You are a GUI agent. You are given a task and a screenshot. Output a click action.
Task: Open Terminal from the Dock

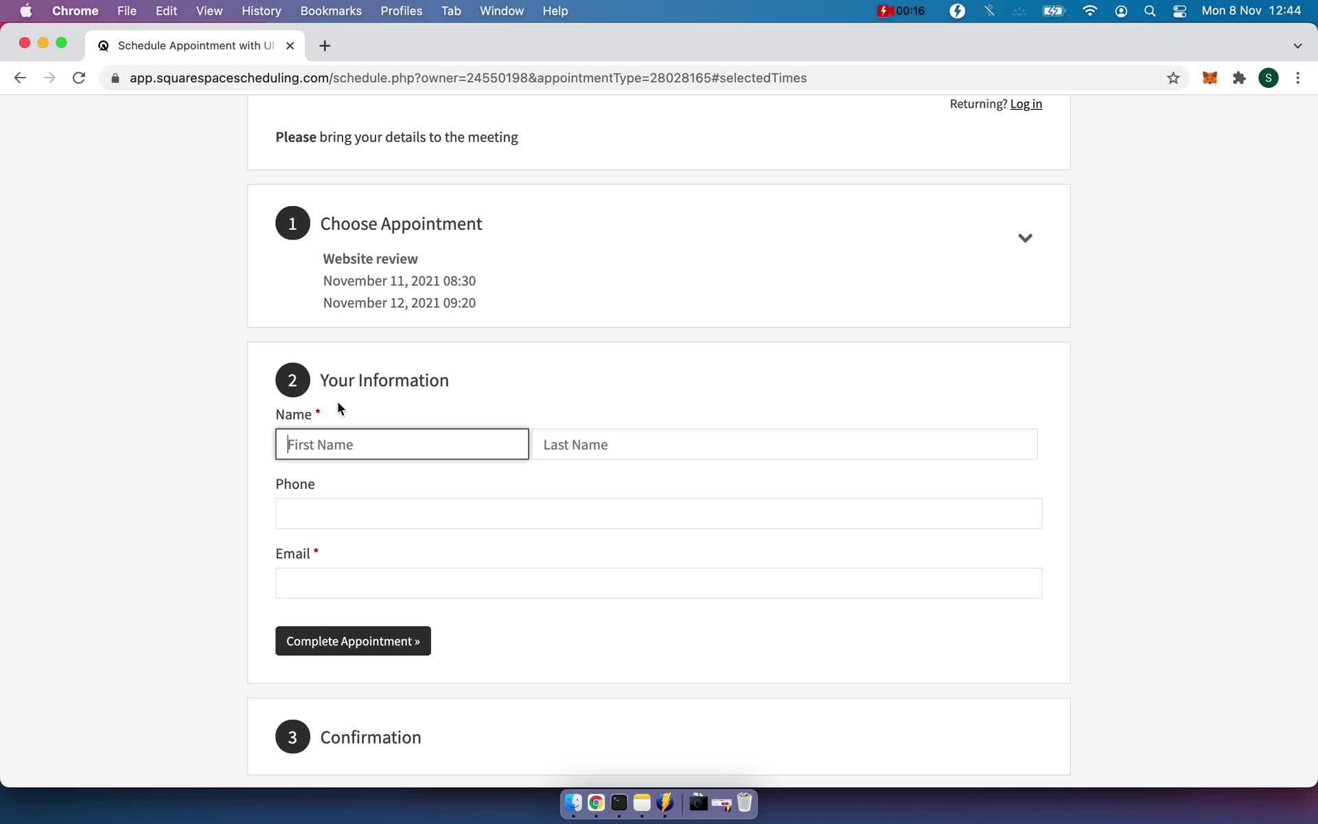point(619,803)
